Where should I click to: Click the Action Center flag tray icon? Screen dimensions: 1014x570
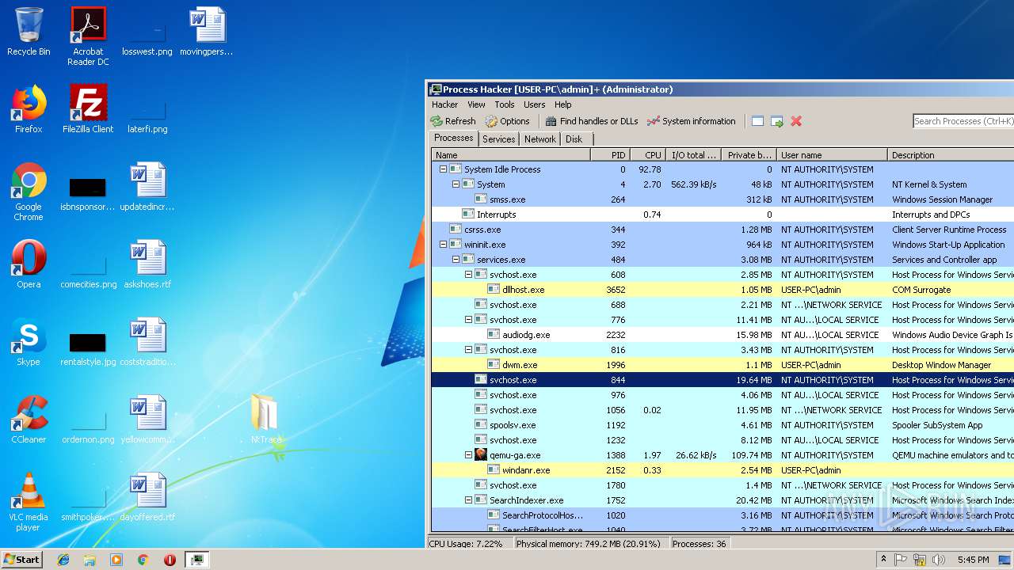(901, 560)
